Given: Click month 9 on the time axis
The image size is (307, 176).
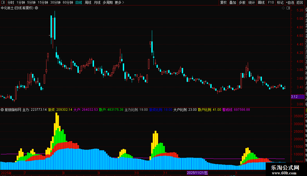Looking at the screenshot, I should [x=99, y=173].
